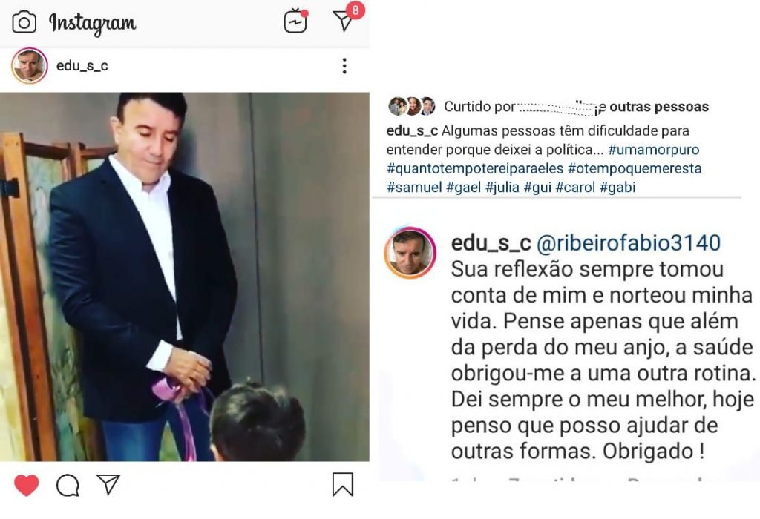This screenshot has width=760, height=519.
Task: Open the 'outras pessoas' likes list
Action: 659,107
